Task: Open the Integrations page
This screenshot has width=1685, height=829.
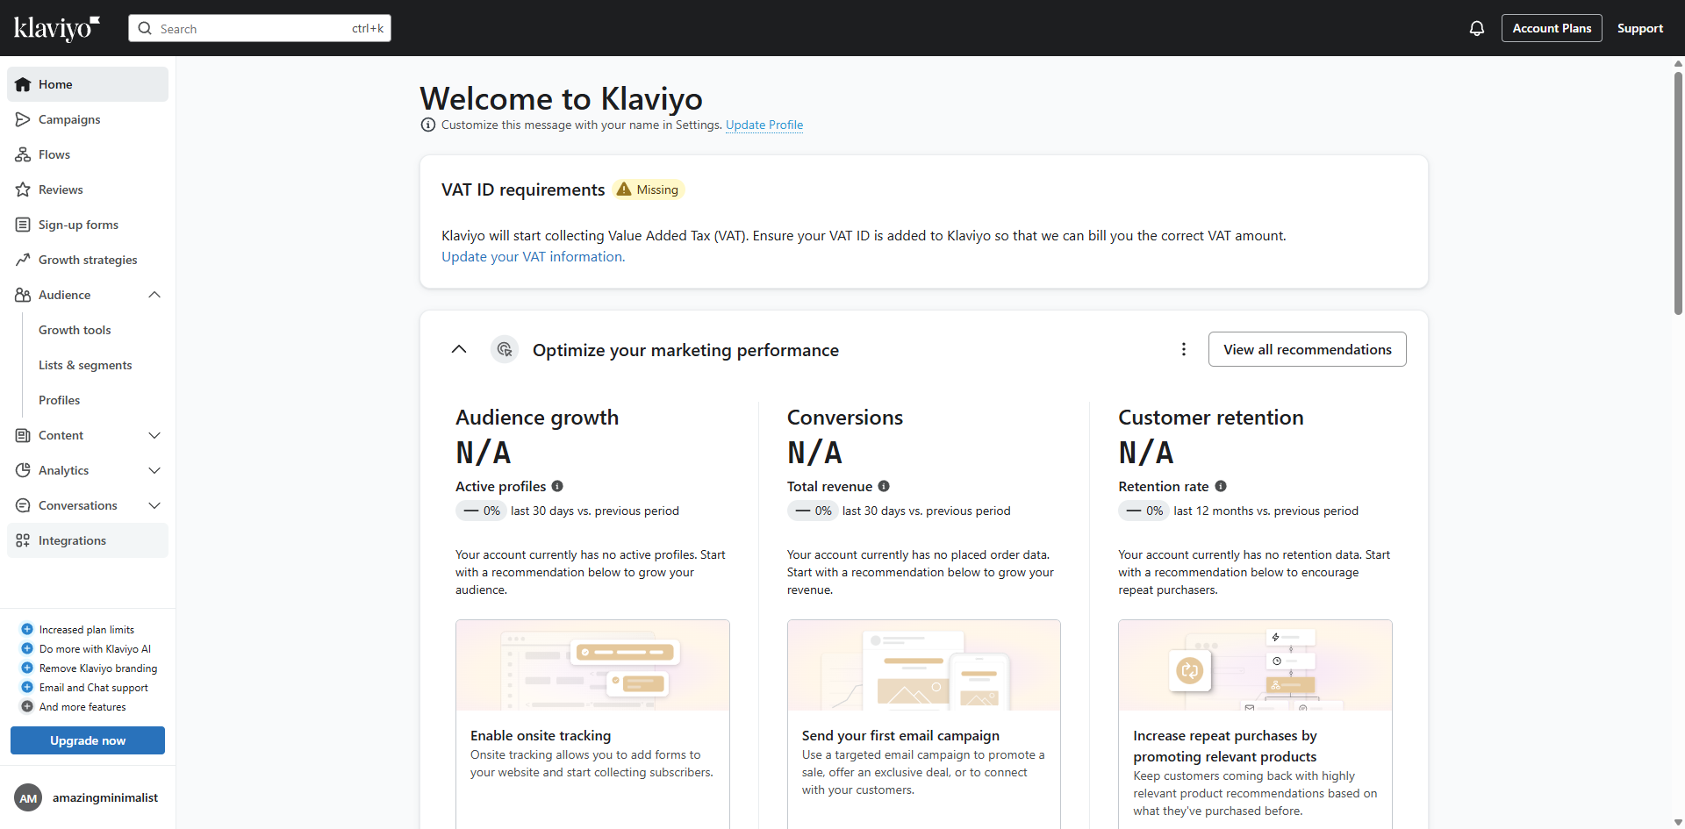Action: 72,540
